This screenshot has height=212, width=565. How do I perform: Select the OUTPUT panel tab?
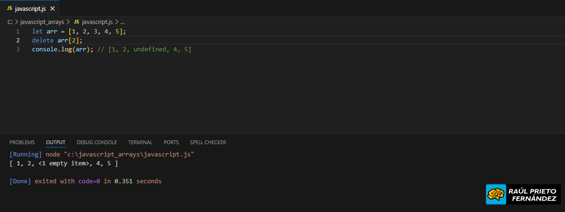point(56,142)
